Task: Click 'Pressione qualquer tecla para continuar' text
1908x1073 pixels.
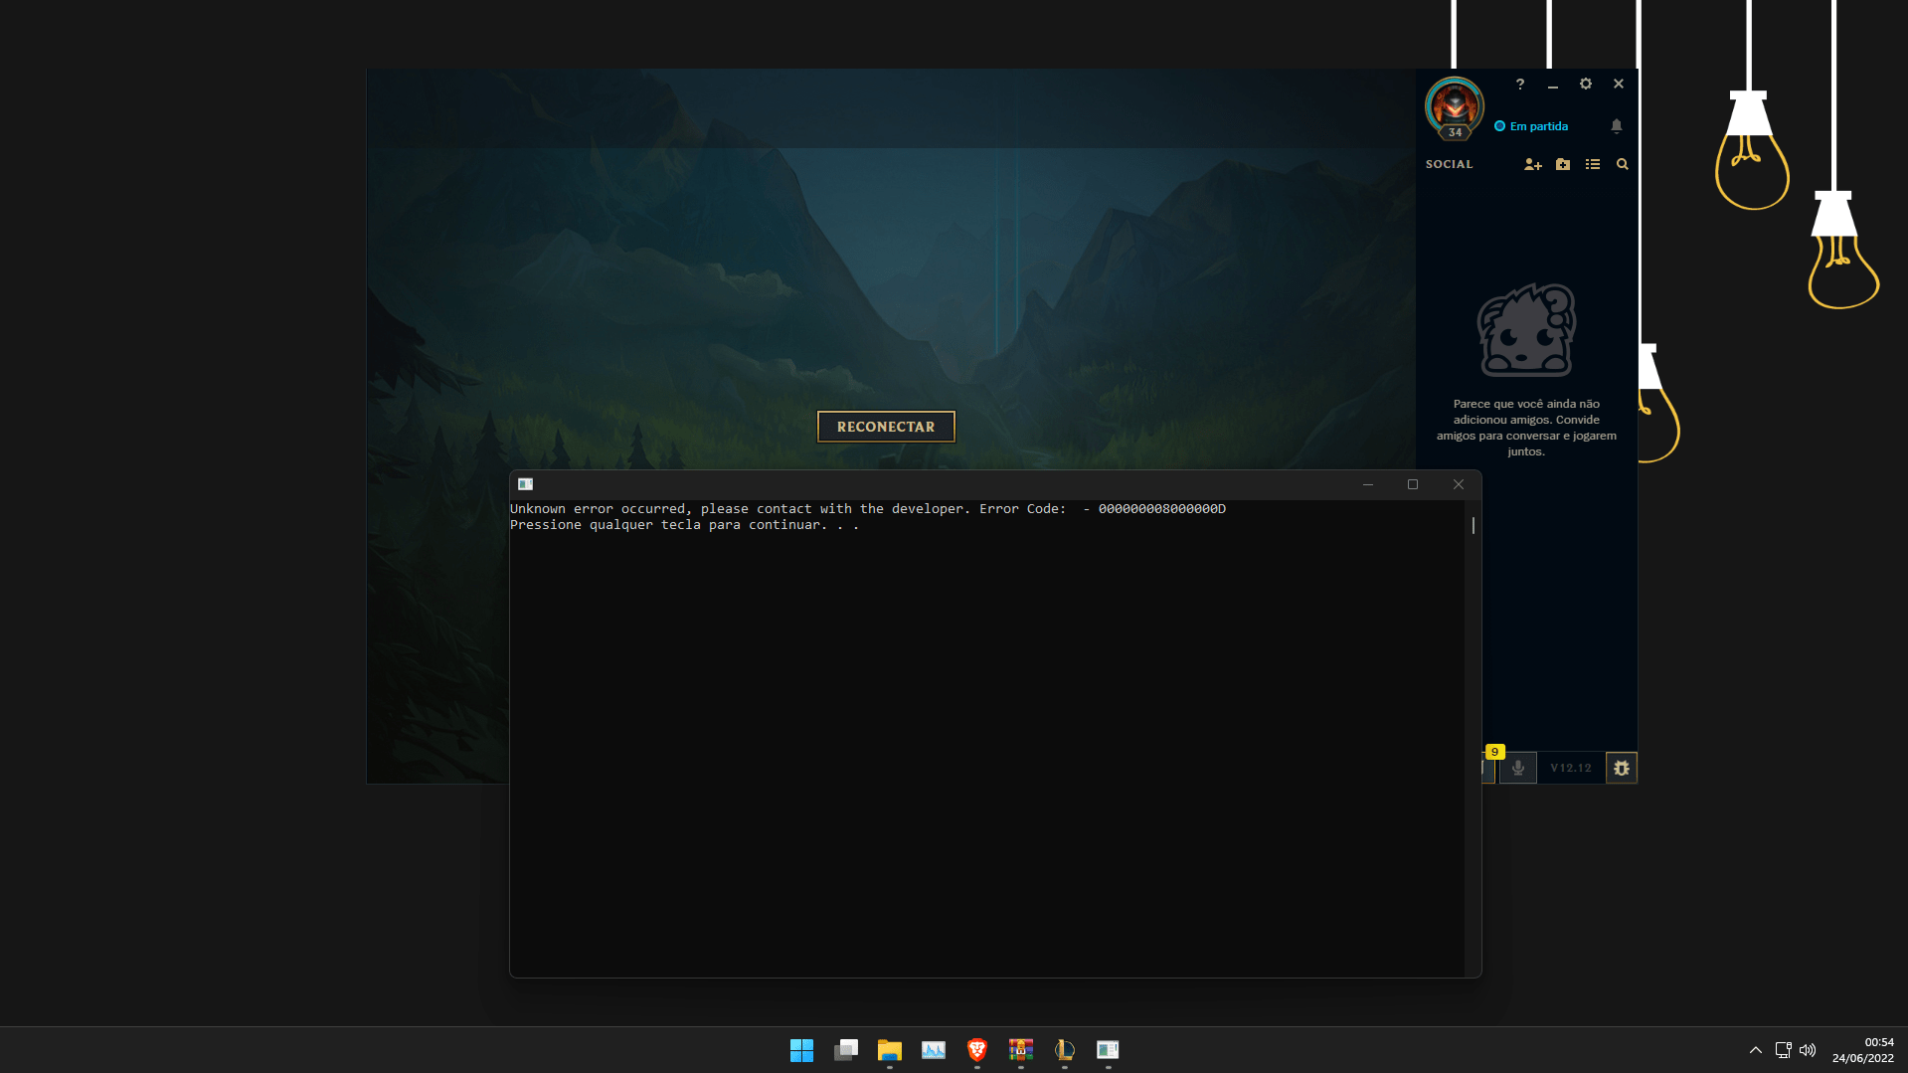Action: coord(684,525)
